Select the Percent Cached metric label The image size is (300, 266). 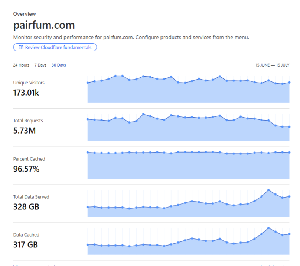(x=29, y=159)
